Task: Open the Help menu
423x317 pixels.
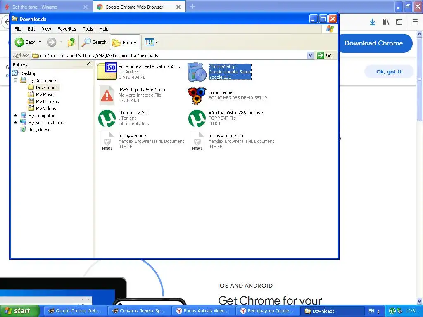Action: pyautogui.click(x=104, y=29)
